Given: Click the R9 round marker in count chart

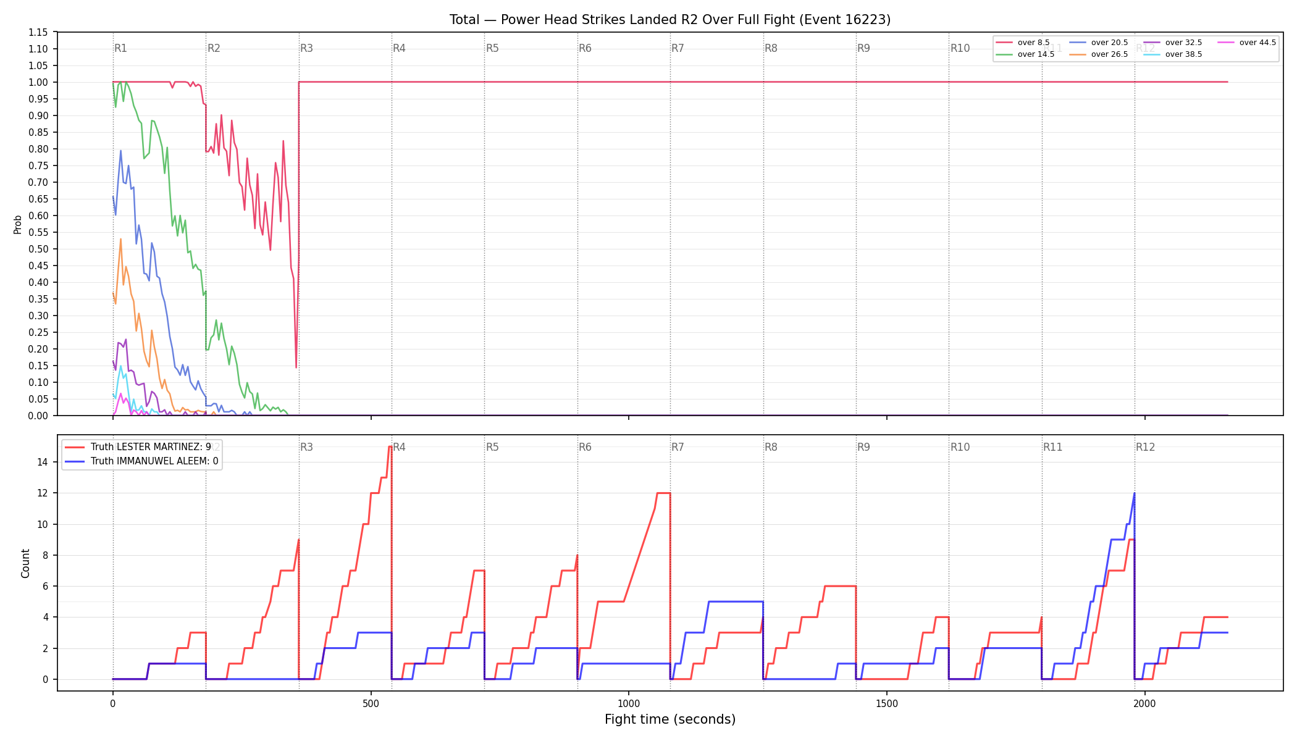Looking at the screenshot, I should point(863,447).
